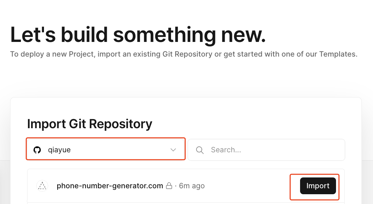Click the phone-number-generator.com repository name
373x204 pixels.
[x=110, y=186]
